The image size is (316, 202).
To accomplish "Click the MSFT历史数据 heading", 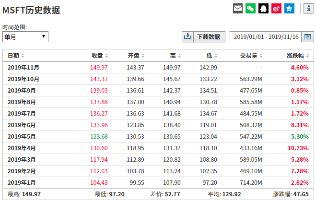I will [31, 10].
